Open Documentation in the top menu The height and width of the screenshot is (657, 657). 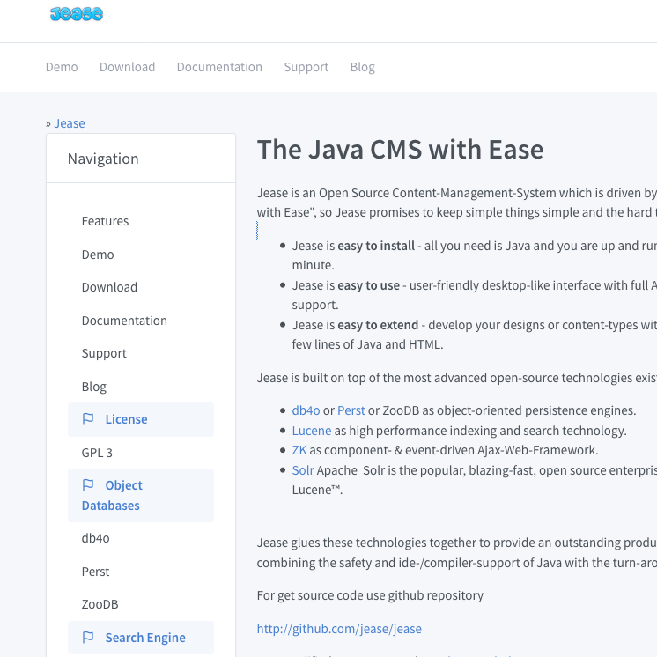(x=219, y=67)
